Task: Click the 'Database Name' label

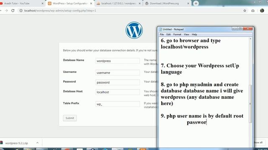Action: [x=74, y=60]
